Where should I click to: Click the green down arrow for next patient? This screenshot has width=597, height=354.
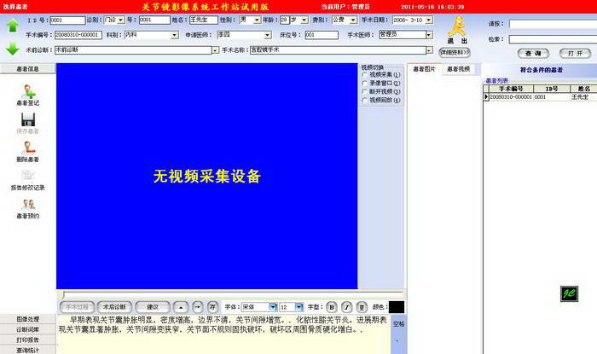tap(13, 49)
